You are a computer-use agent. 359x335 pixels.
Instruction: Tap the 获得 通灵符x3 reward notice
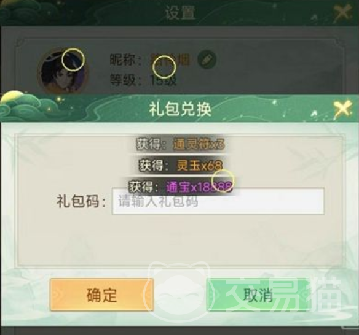click(180, 144)
